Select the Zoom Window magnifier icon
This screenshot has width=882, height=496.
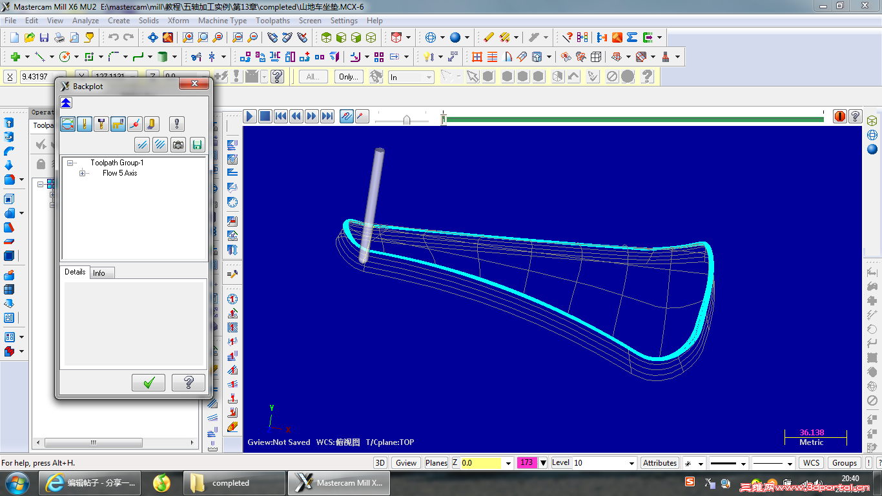click(x=188, y=38)
